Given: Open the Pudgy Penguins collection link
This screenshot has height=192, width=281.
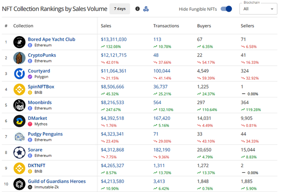Looking at the screenshot, I should tap(45, 134).
